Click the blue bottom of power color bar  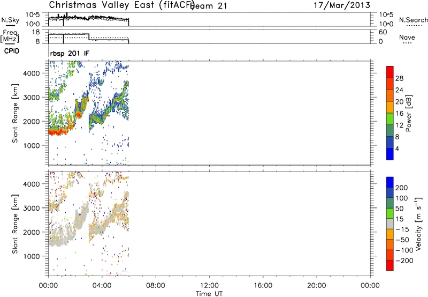390,154
